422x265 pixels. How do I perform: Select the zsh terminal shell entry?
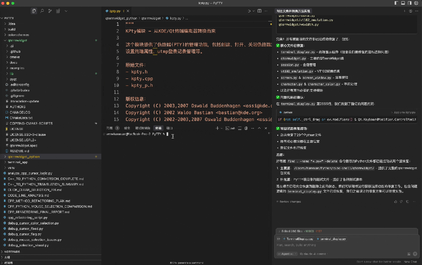click(230, 128)
